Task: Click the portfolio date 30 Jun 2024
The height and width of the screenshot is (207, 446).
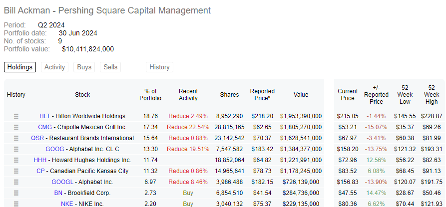Action: click(78, 33)
